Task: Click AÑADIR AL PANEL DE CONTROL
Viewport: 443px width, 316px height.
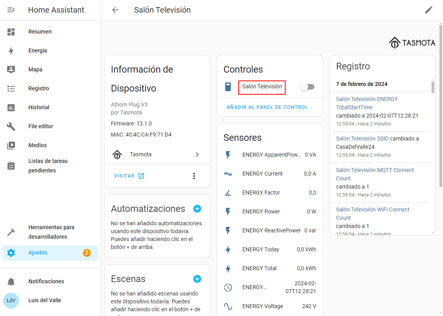Action: [267, 107]
